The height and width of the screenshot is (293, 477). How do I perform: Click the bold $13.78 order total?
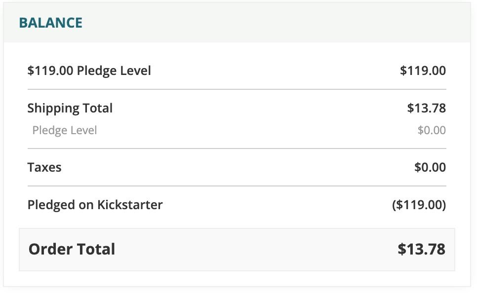[x=421, y=249]
